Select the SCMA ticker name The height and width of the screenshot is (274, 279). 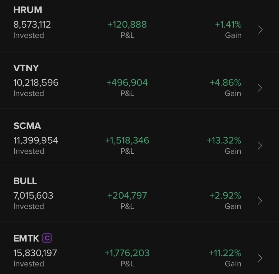click(27, 126)
